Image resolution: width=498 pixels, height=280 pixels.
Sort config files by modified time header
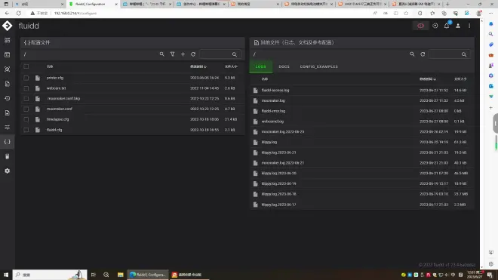198,66
